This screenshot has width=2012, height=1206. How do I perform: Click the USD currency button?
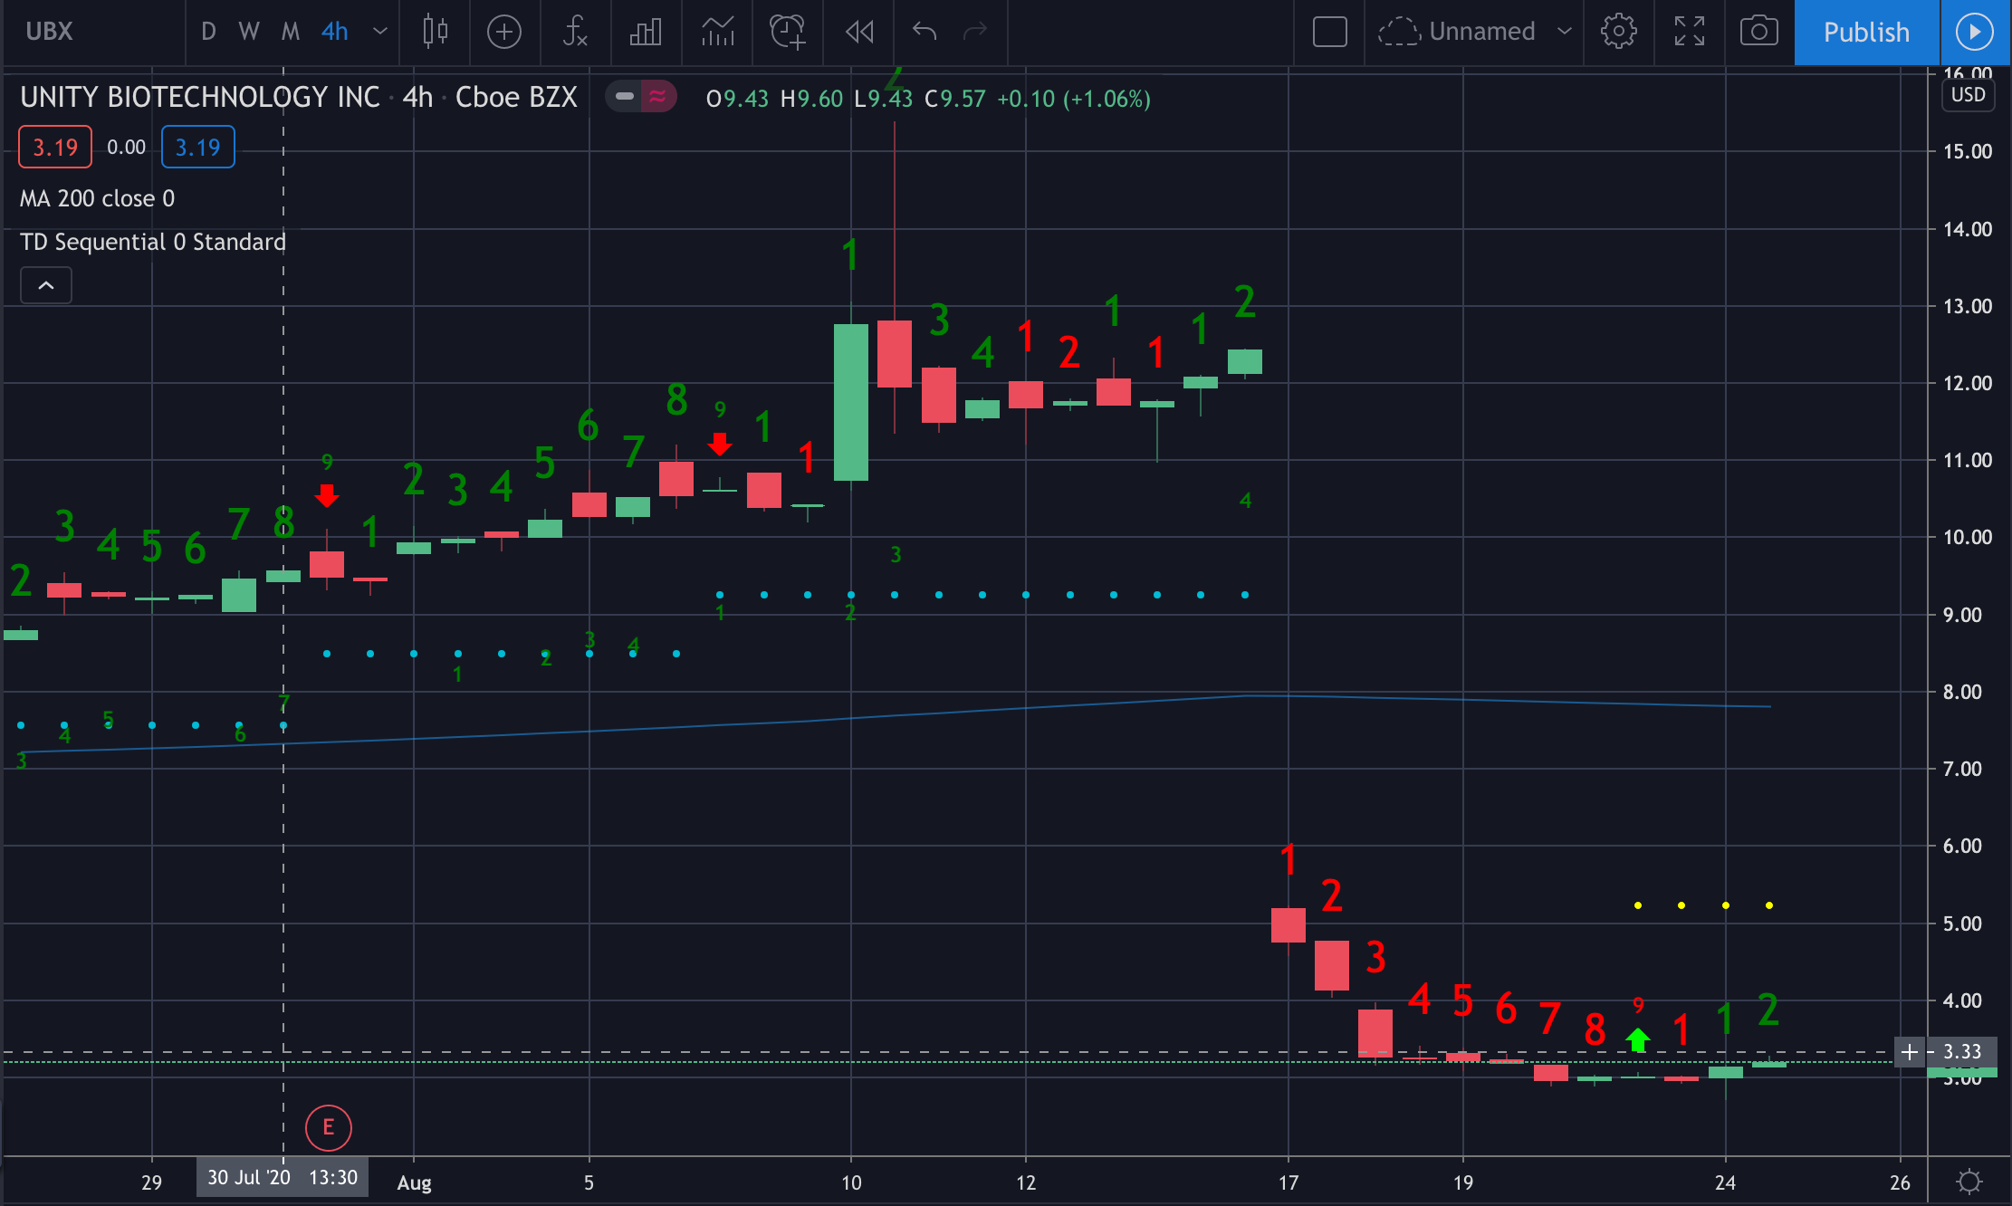(x=1969, y=95)
